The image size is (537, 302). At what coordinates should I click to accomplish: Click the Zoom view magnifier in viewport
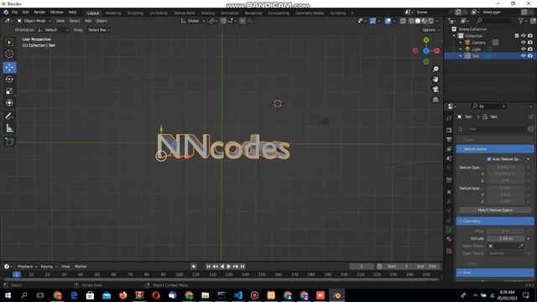(x=435, y=69)
